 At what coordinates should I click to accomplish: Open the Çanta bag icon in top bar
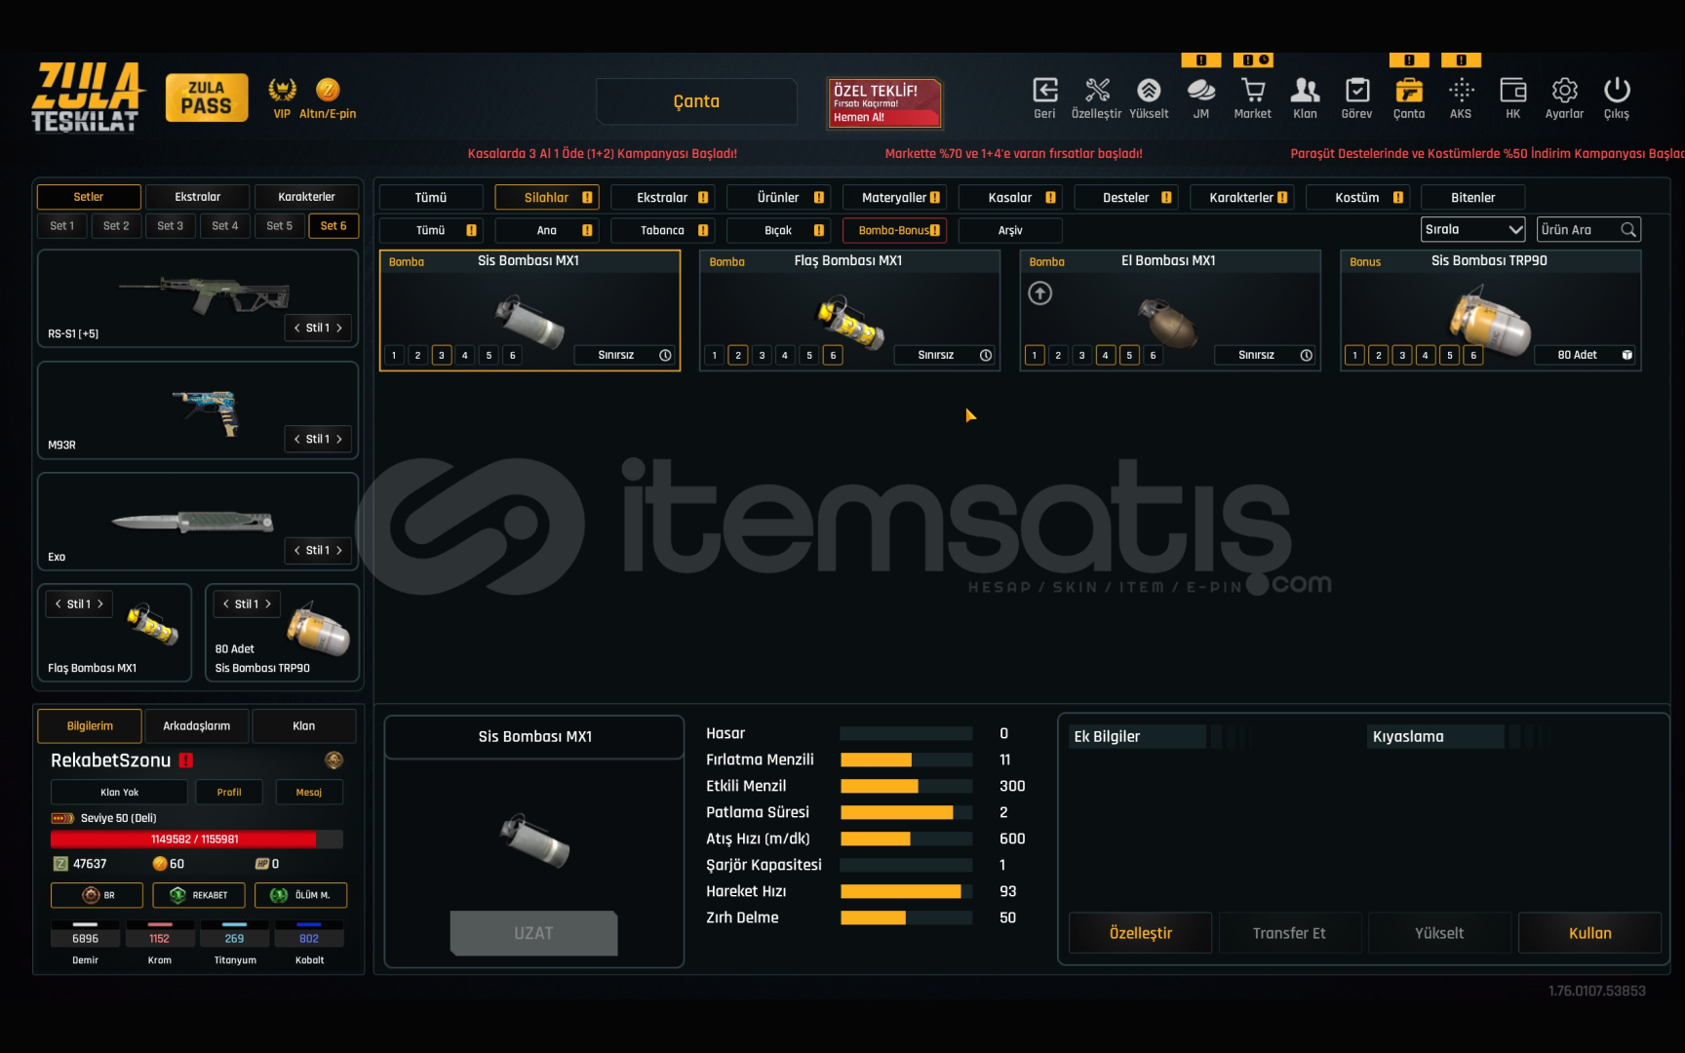tap(1409, 91)
